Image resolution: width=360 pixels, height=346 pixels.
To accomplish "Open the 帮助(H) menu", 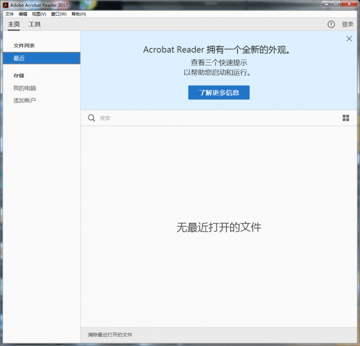I will [79, 14].
